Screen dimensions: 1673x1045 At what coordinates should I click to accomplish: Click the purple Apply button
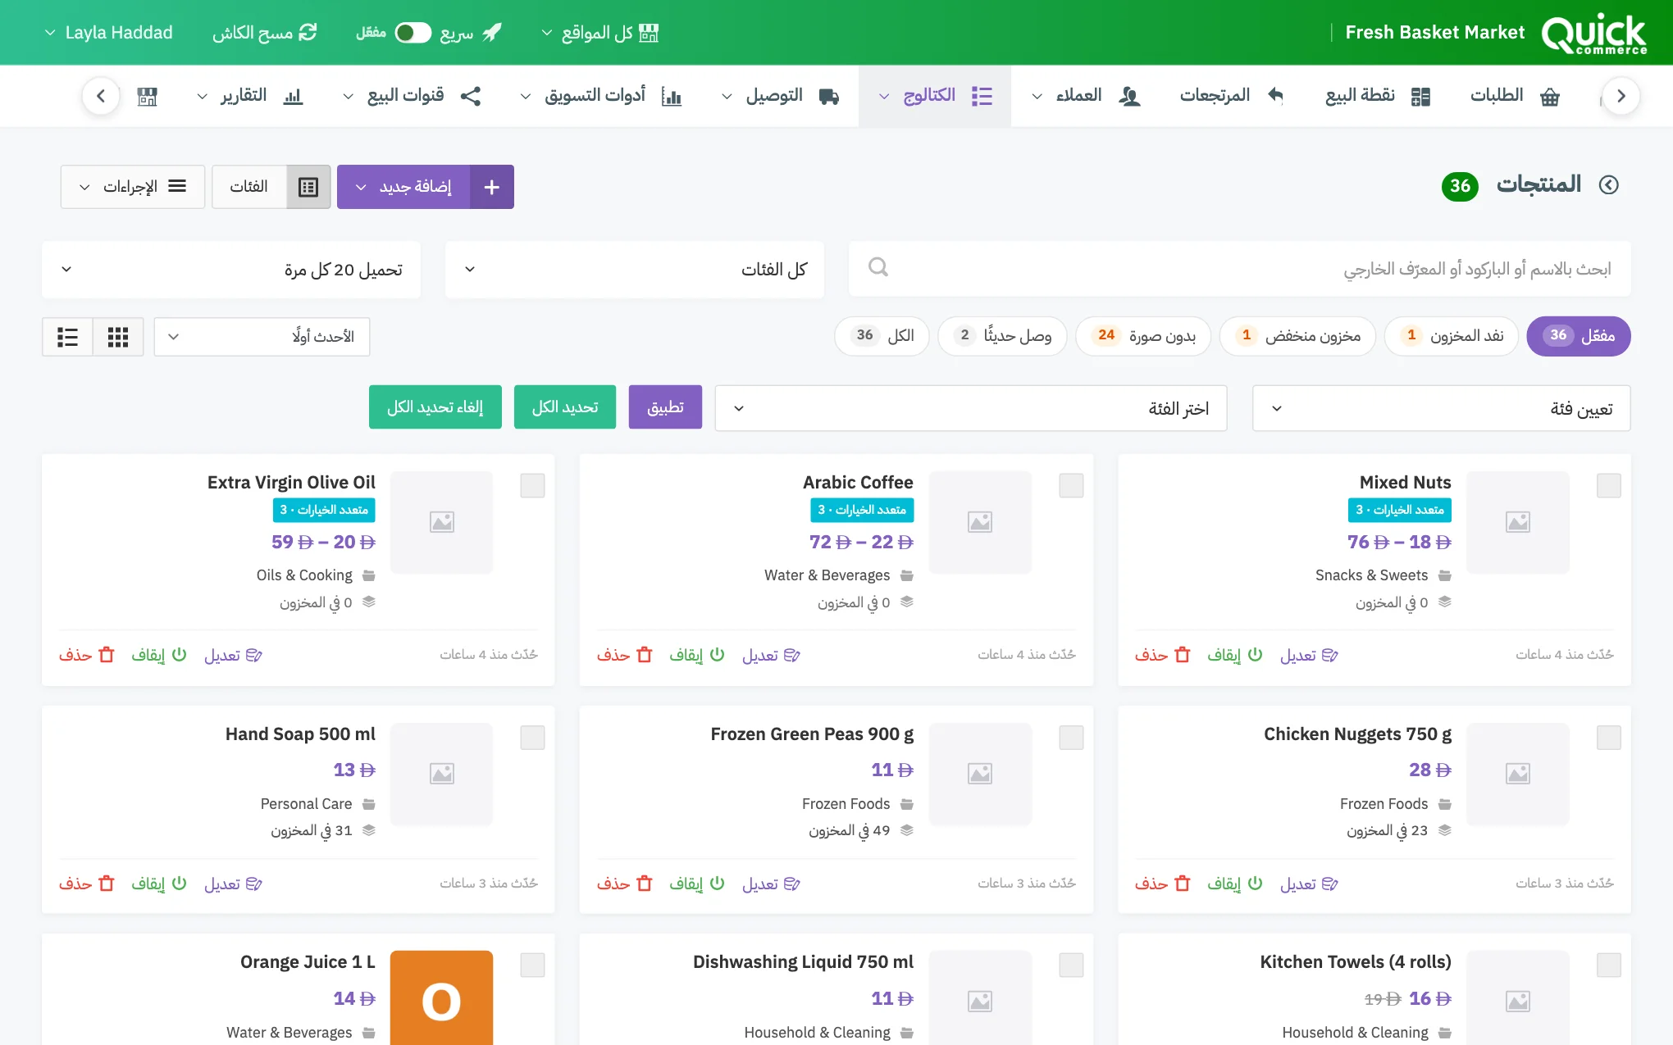[x=665, y=407]
